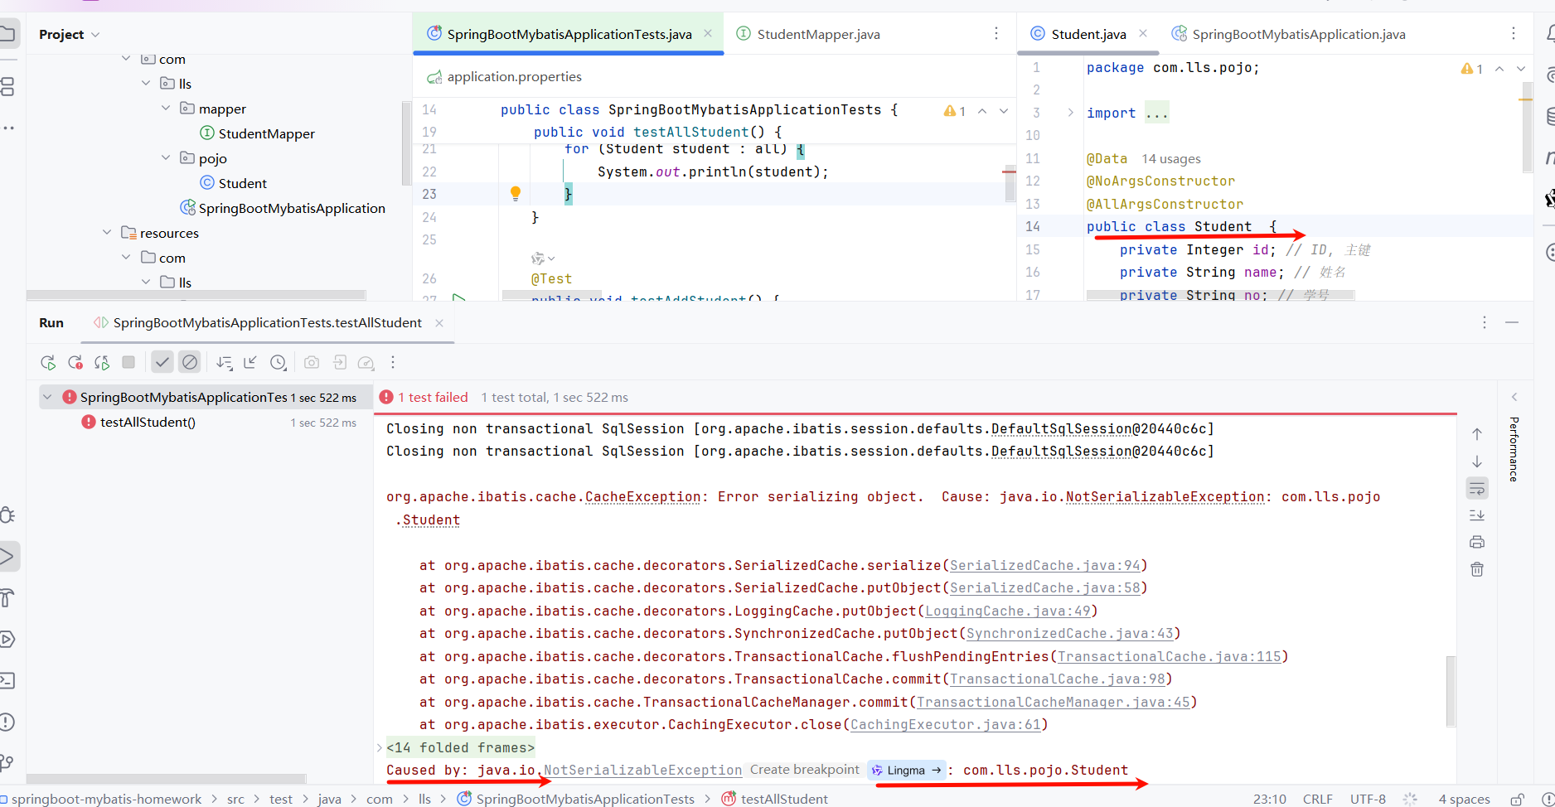The image size is (1555, 807).
Task: Toggle Show Ignored tests button
Action: (x=190, y=362)
